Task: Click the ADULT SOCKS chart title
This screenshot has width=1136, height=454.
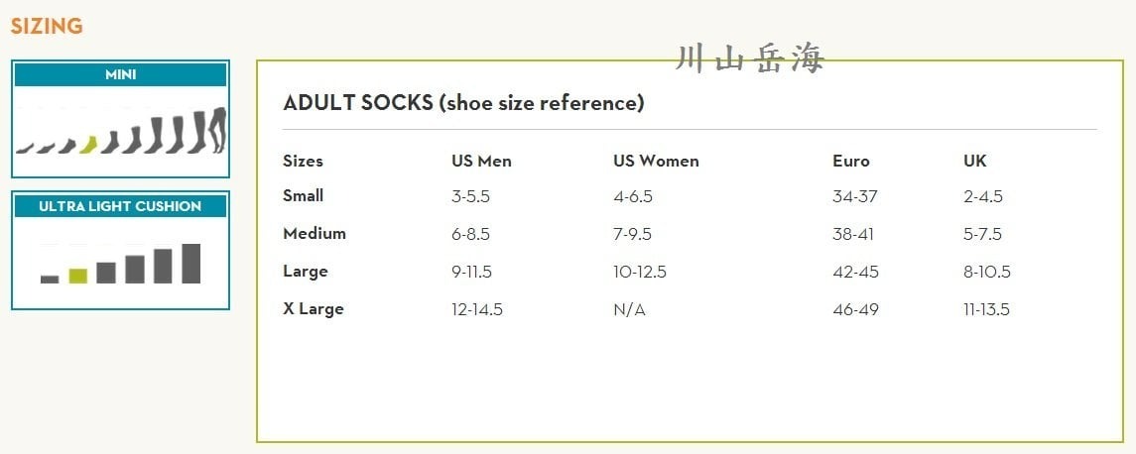Action: tap(463, 103)
